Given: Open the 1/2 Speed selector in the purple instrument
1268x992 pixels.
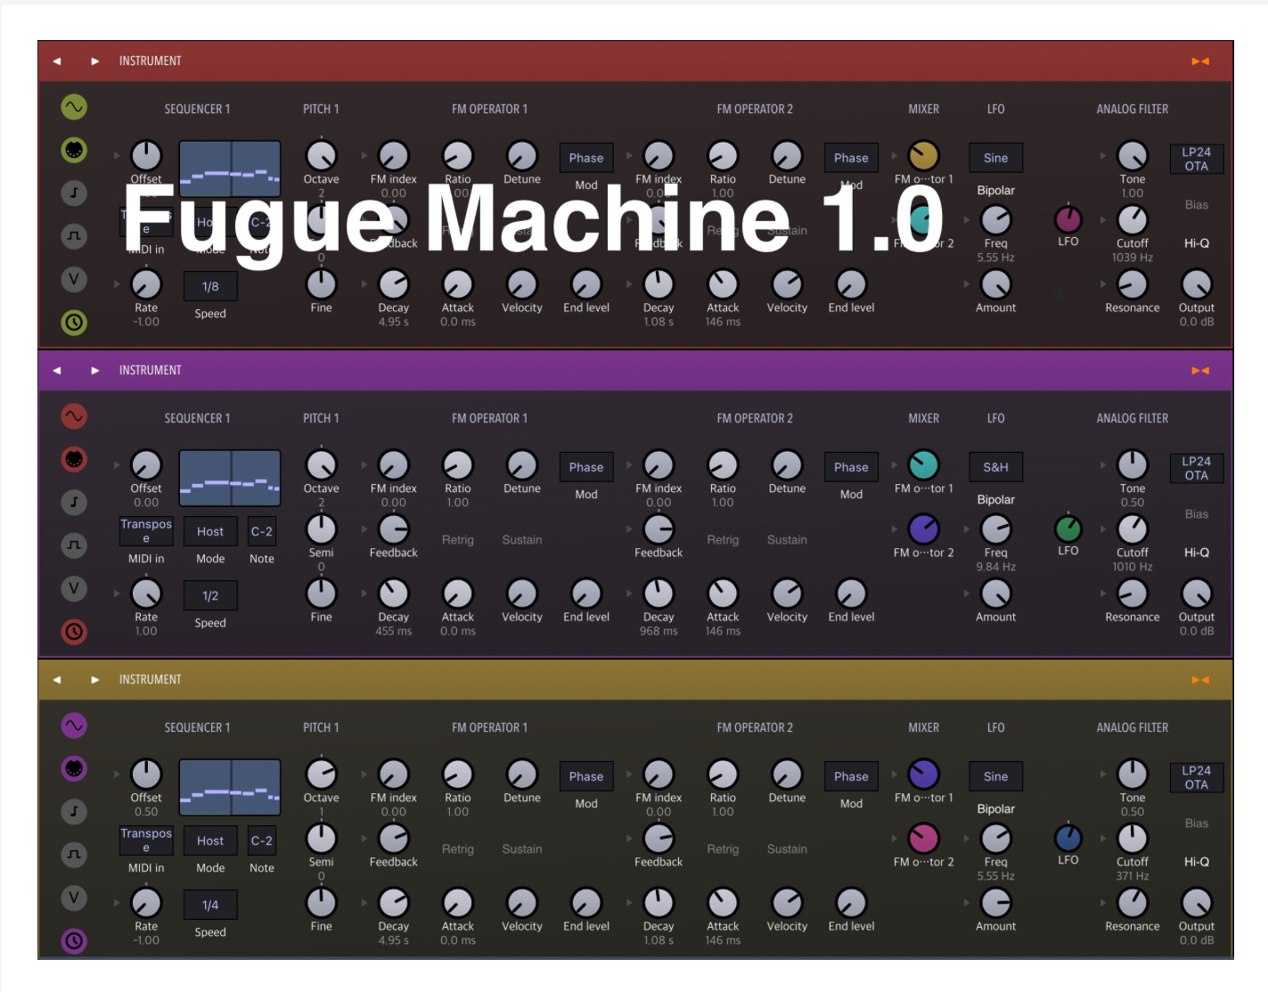Looking at the screenshot, I should tap(210, 596).
